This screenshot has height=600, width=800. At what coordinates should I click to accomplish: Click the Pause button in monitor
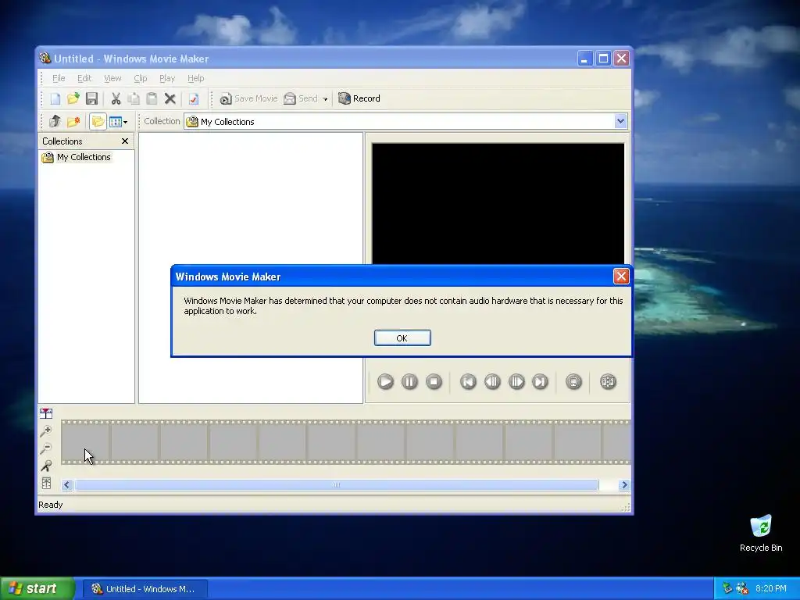coord(409,381)
